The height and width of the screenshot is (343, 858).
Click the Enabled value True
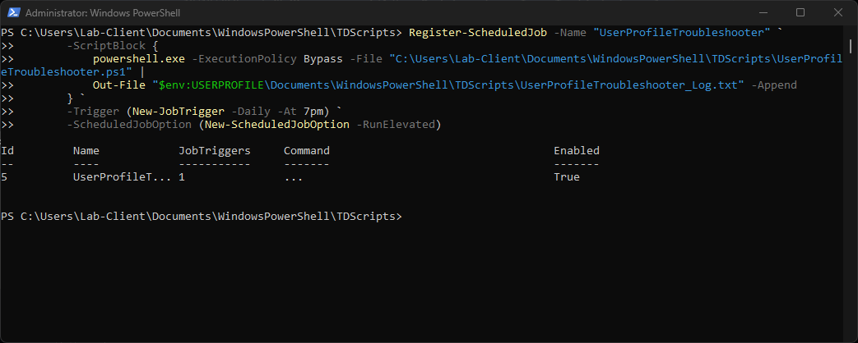tap(567, 177)
